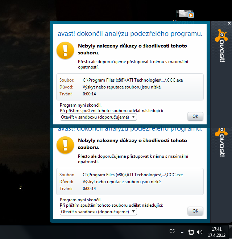Click OK in the upper avast dialog

(195, 116)
